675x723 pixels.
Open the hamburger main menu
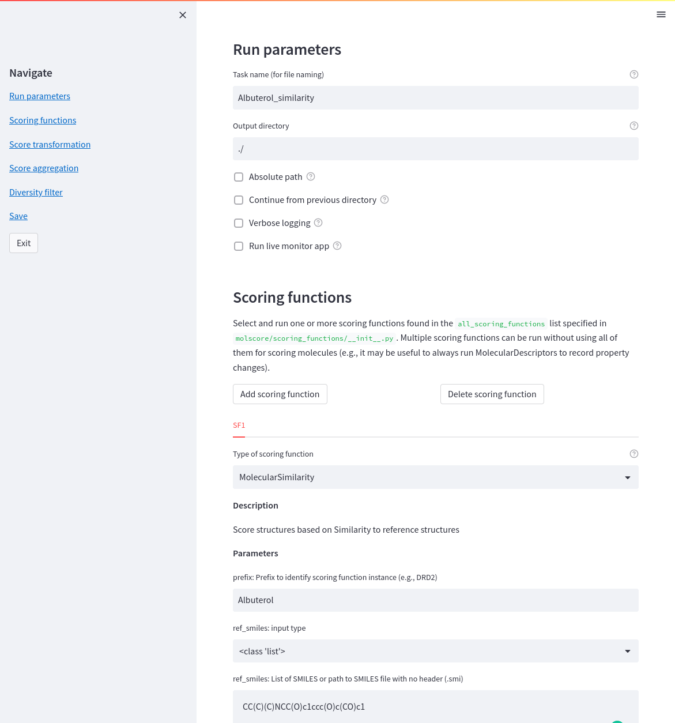[661, 14]
